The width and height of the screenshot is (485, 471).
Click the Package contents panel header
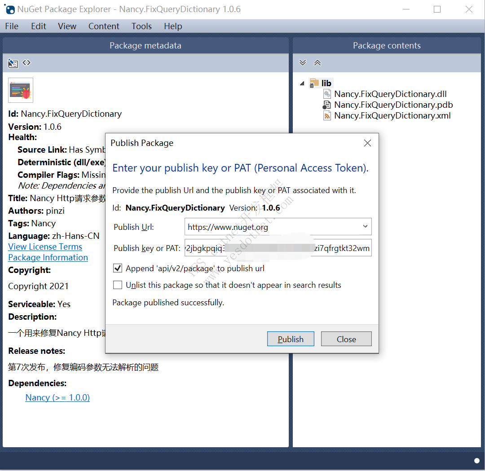point(387,45)
